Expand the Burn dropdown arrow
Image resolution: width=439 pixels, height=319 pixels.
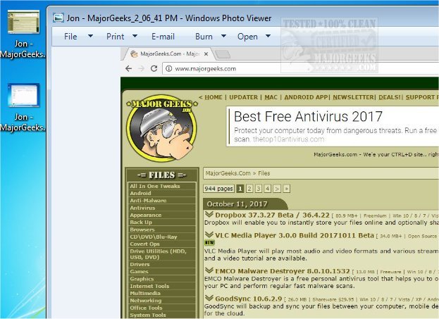[223, 36]
